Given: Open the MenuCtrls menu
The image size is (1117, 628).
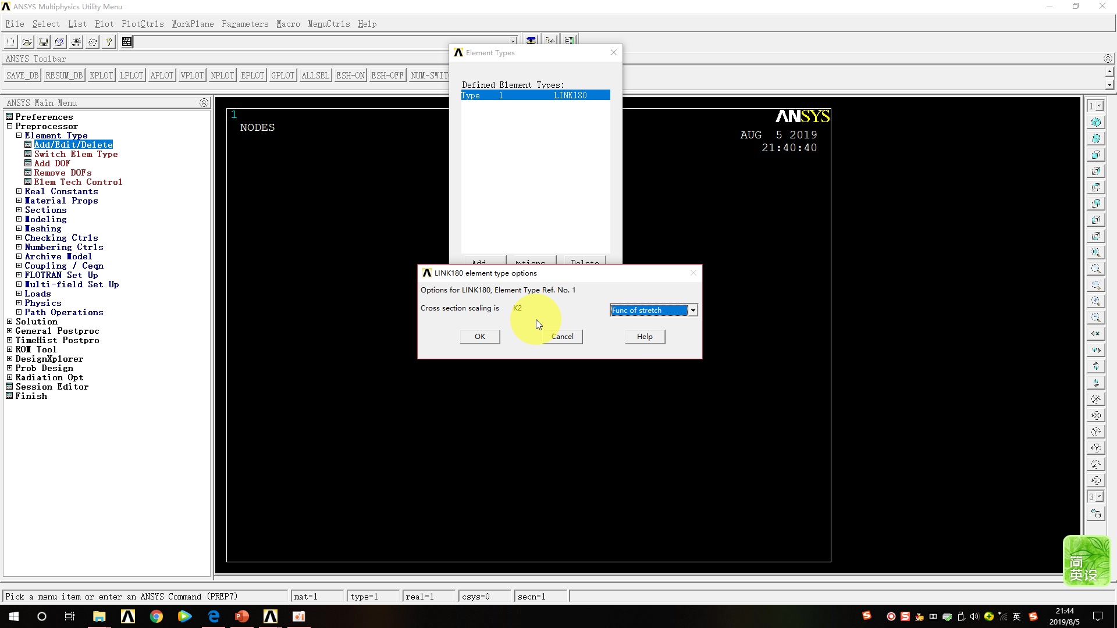Looking at the screenshot, I should [329, 24].
